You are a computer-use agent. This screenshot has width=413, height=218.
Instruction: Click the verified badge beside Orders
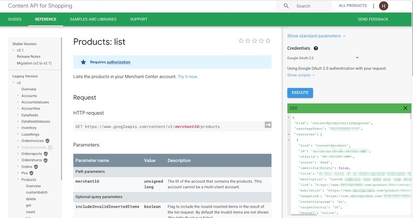coord(36,167)
